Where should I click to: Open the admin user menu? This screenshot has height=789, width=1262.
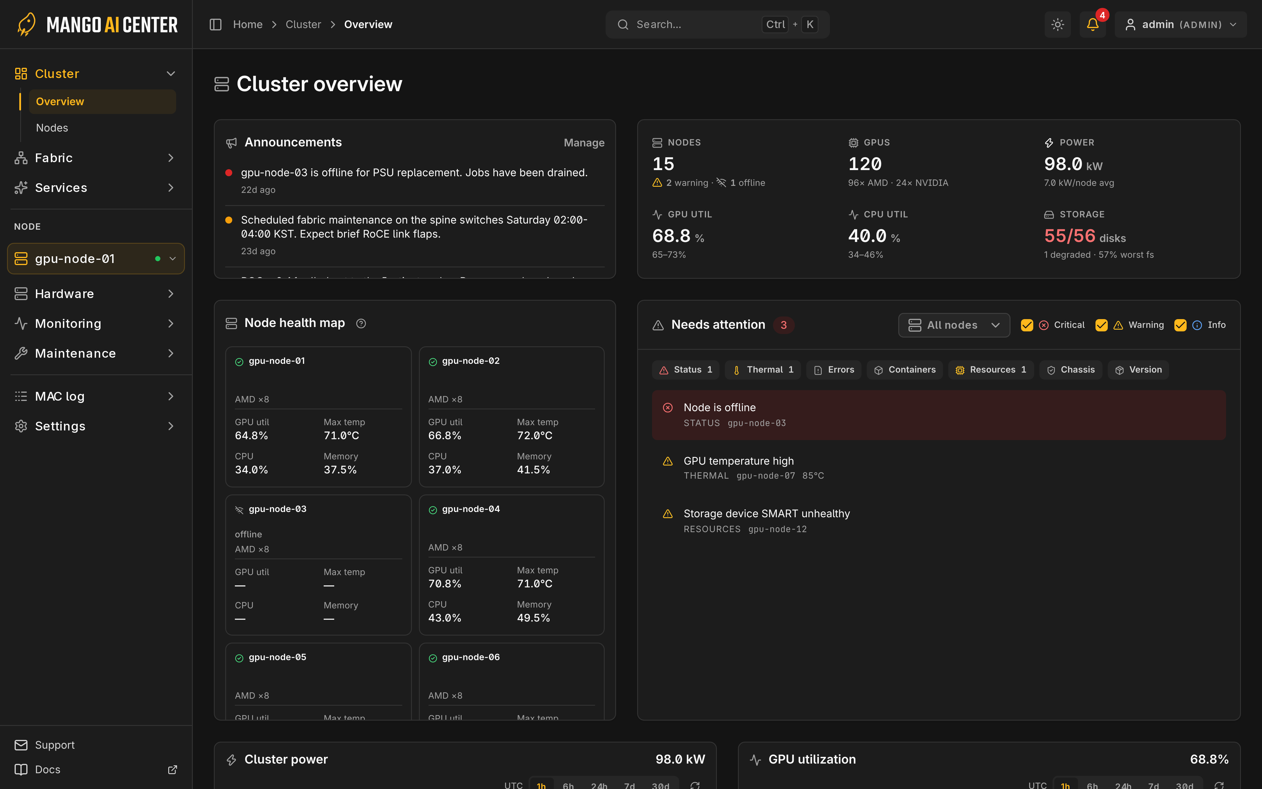[1181, 25]
